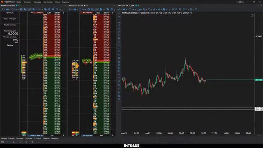Viewport: 263px width, 148px height.
Task: Toggle teal link indicator on XRPUSDT 0,20% tab
Action: (16, 5)
